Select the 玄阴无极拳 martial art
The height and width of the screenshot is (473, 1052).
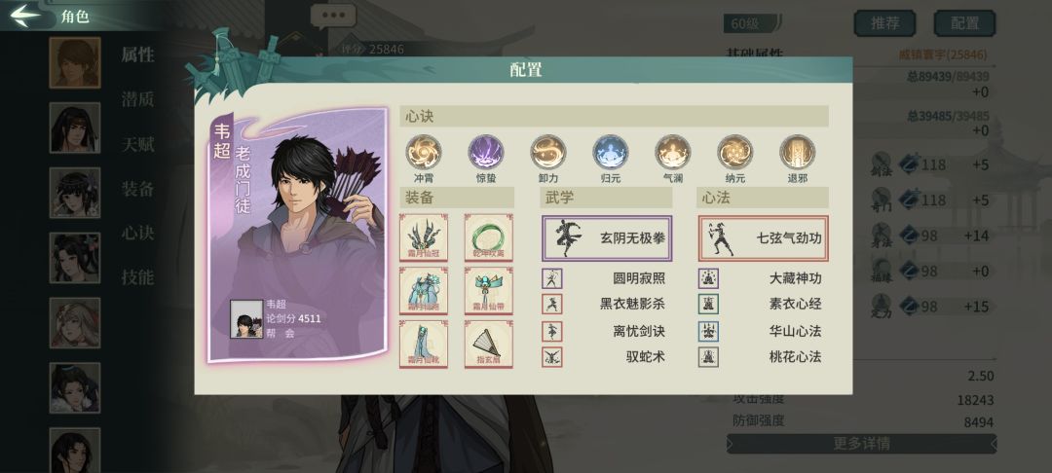click(x=607, y=237)
